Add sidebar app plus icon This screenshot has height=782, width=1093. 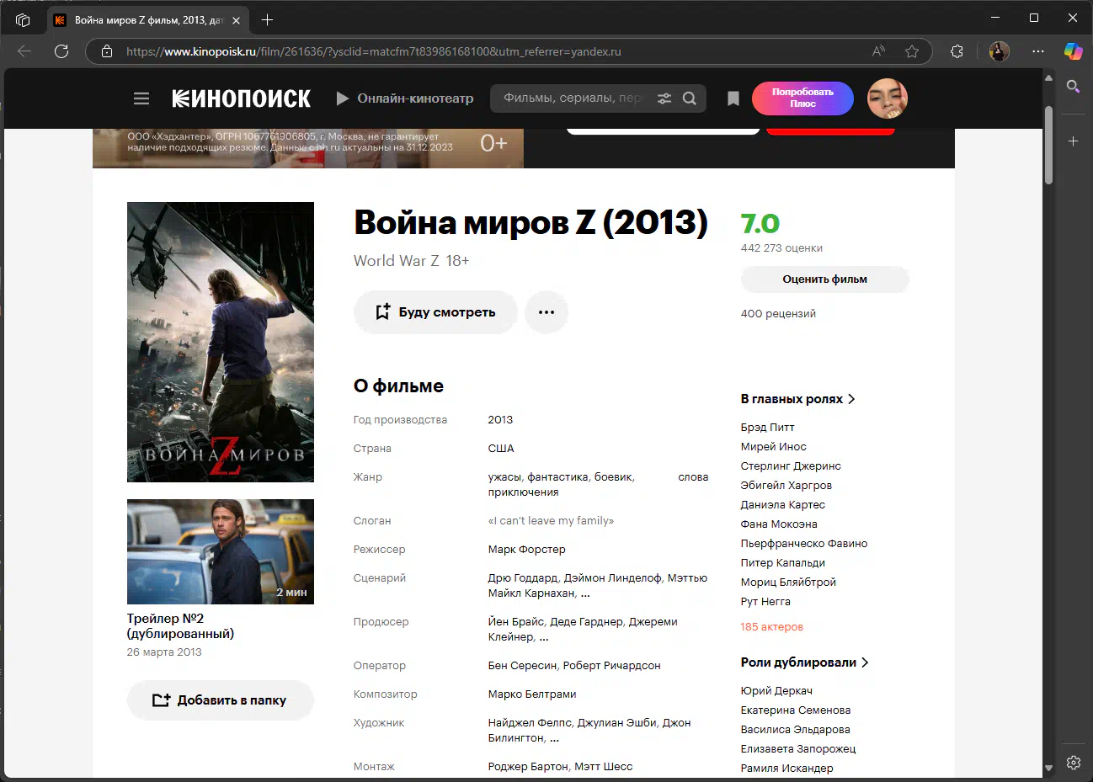click(1074, 141)
